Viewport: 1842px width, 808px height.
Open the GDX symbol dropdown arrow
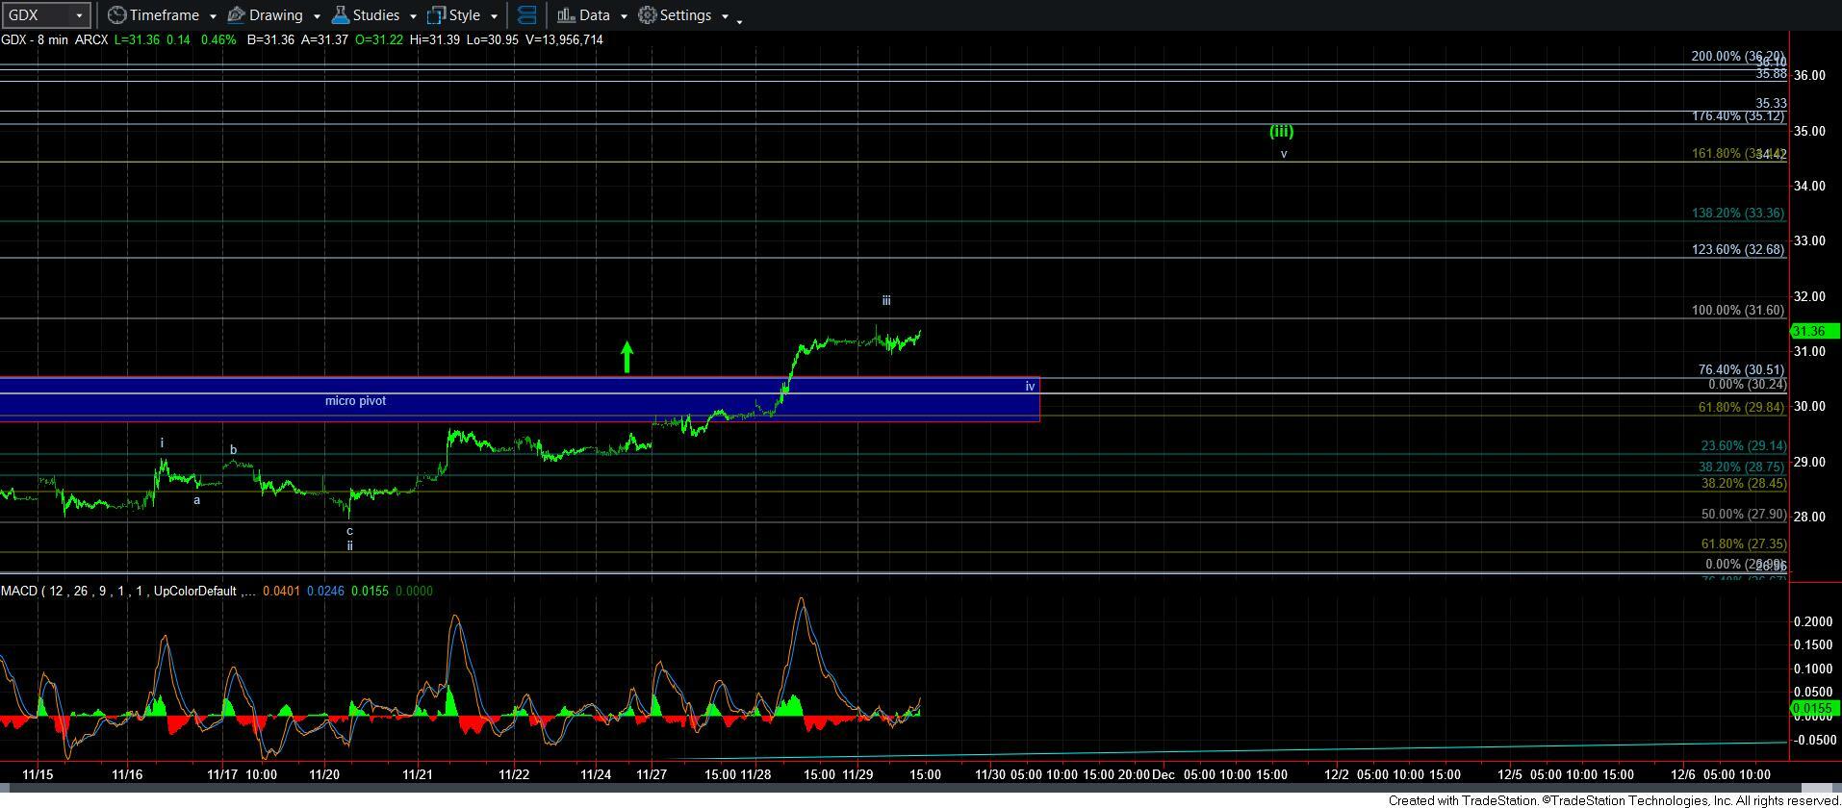coord(79,15)
